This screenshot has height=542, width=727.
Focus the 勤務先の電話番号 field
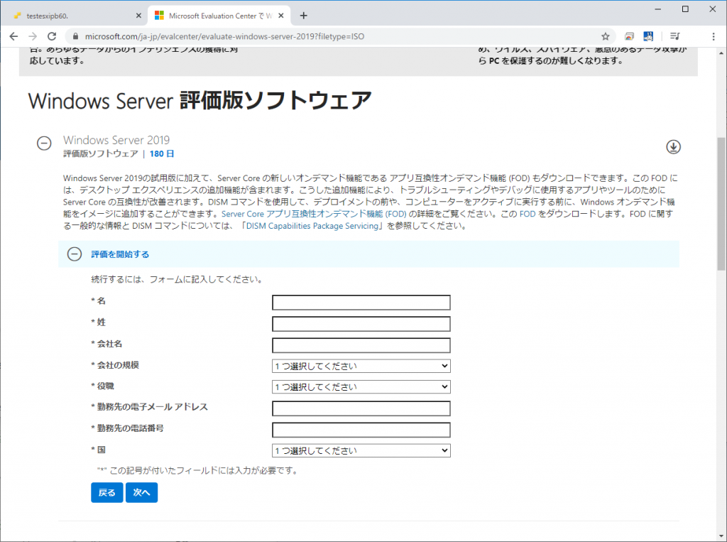click(361, 430)
